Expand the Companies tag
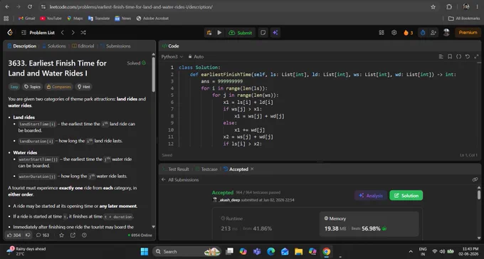Screen dimensions: 484x259 pos(58,87)
